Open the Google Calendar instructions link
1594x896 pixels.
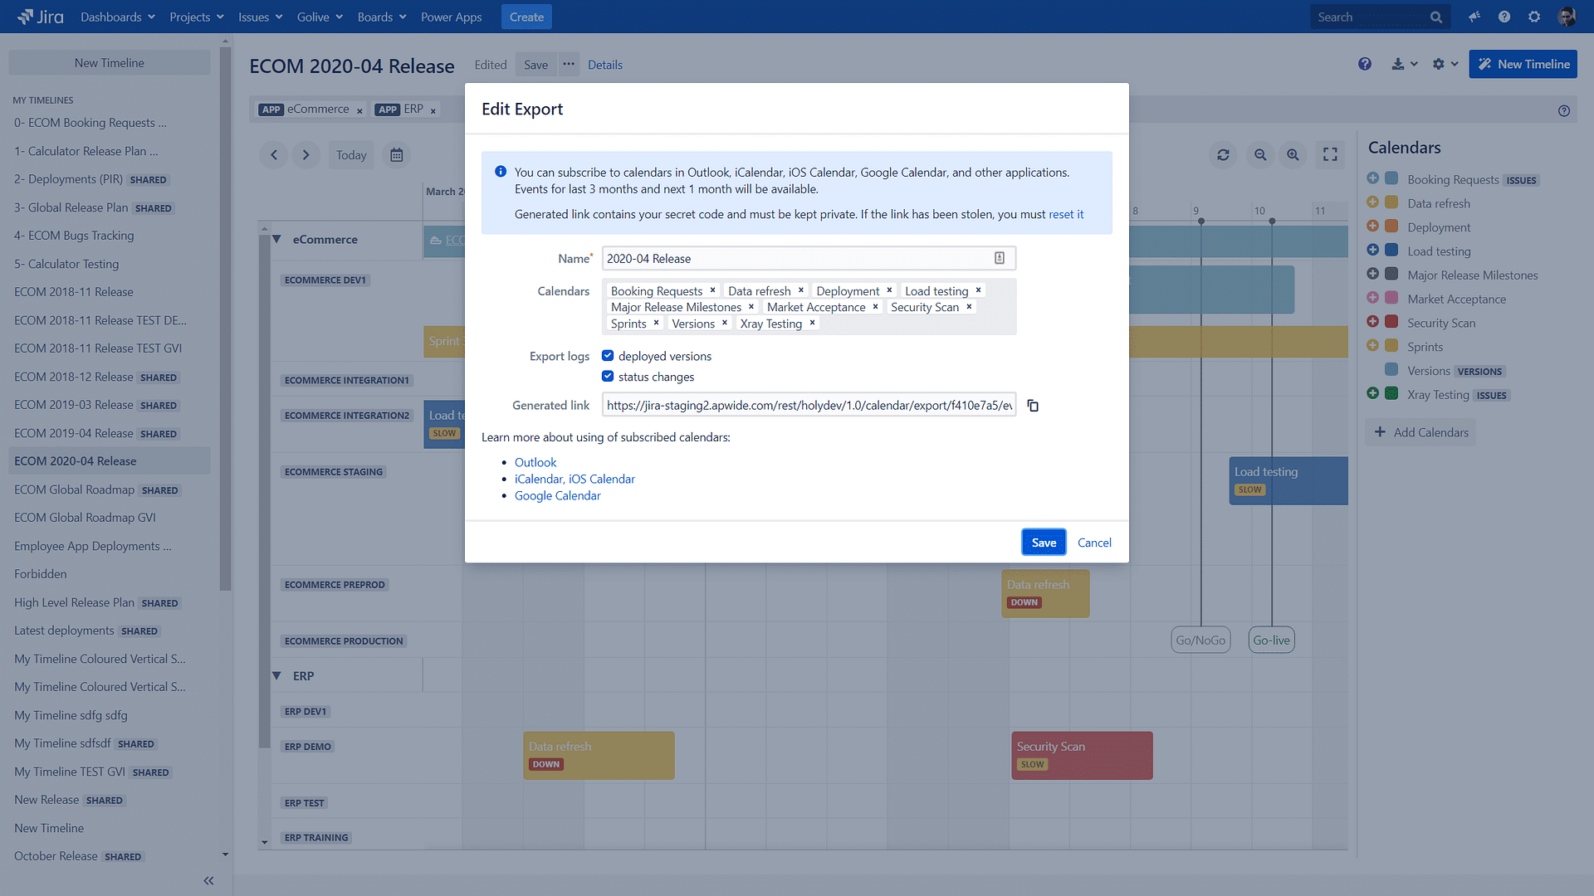point(557,495)
